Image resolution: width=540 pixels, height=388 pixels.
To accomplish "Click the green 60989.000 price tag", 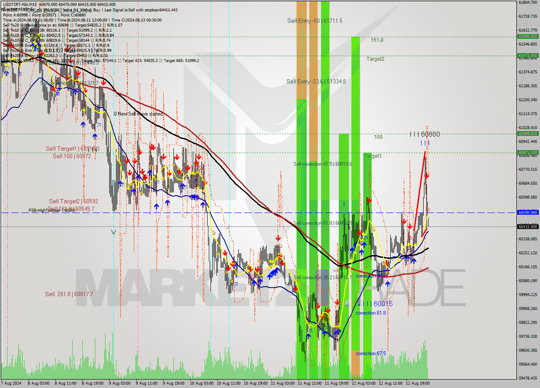I will coord(528,134).
